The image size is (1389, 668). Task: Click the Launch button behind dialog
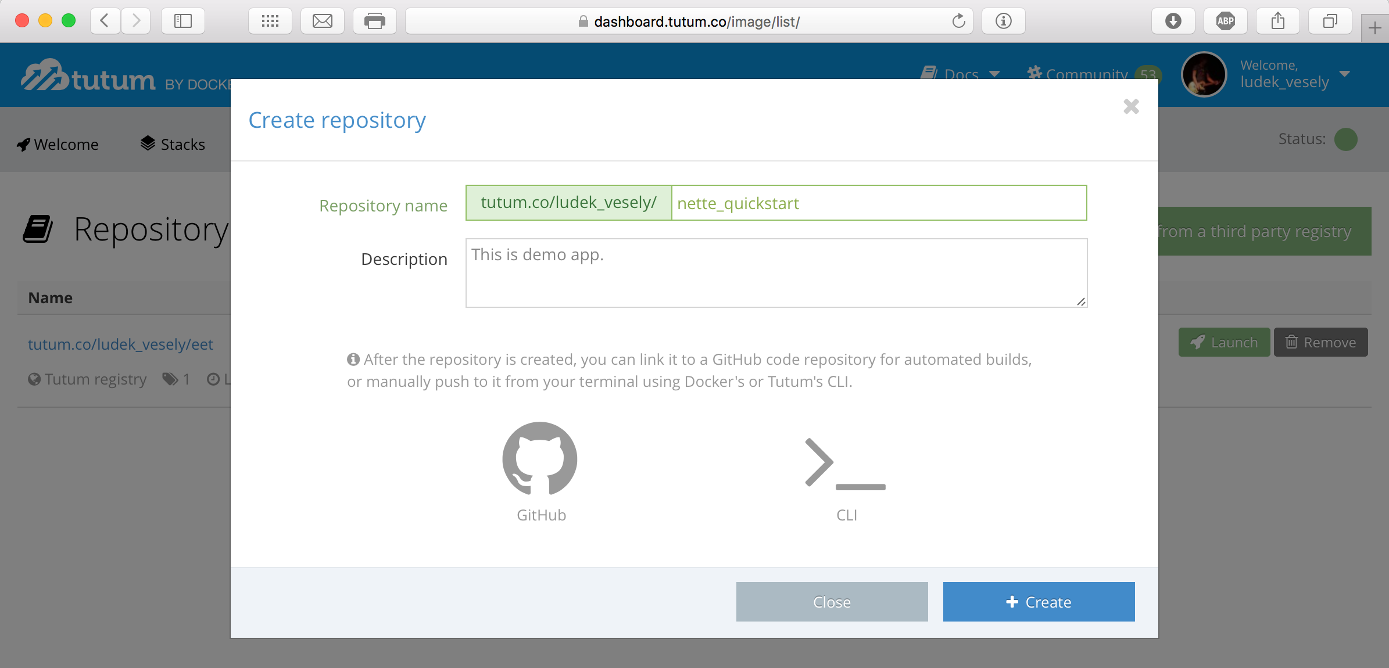[1224, 342]
